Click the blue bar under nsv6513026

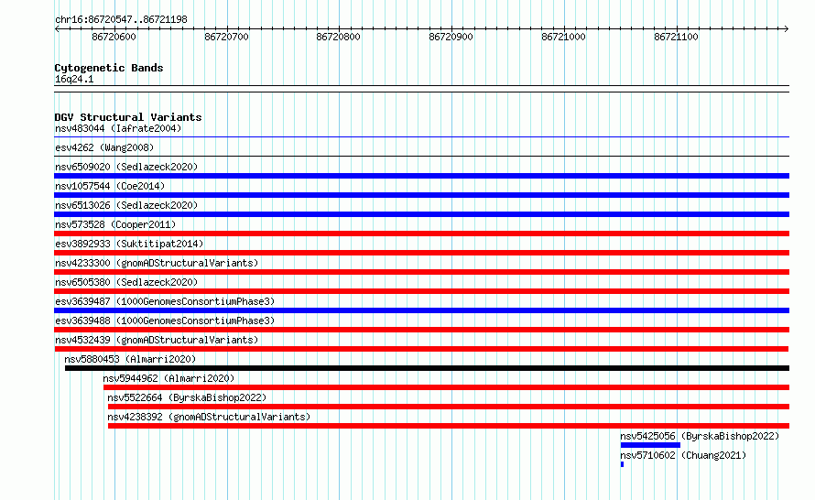(421, 214)
